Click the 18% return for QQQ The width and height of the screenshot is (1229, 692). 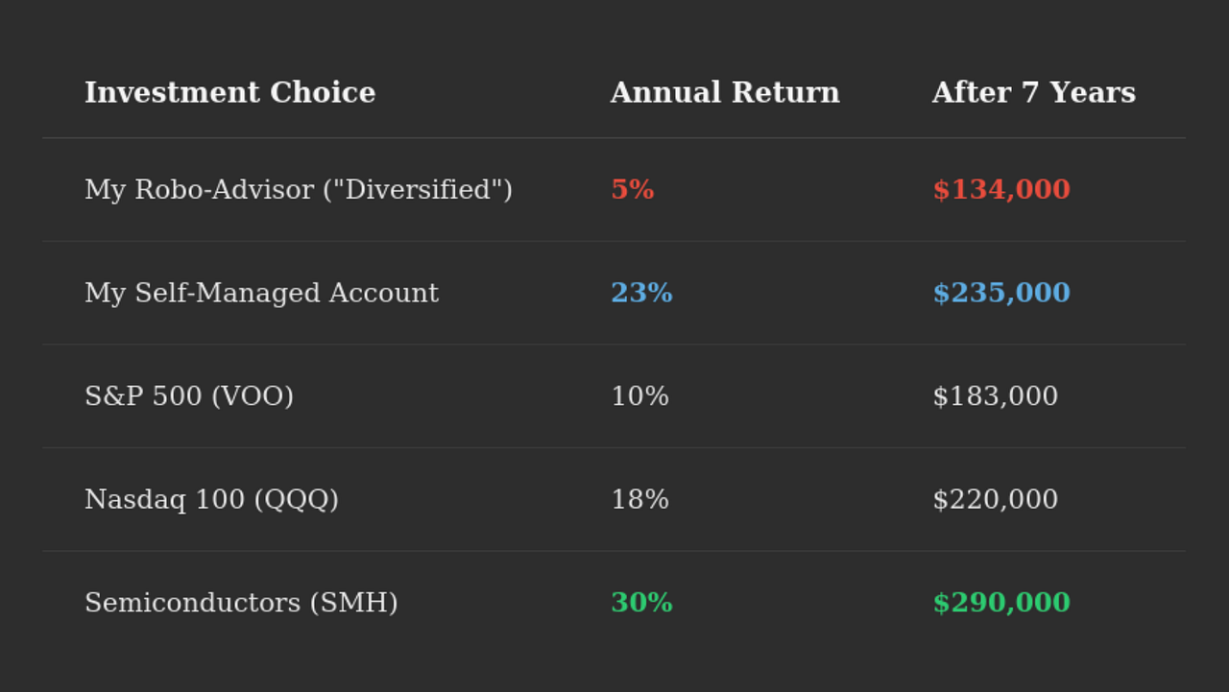tap(639, 500)
